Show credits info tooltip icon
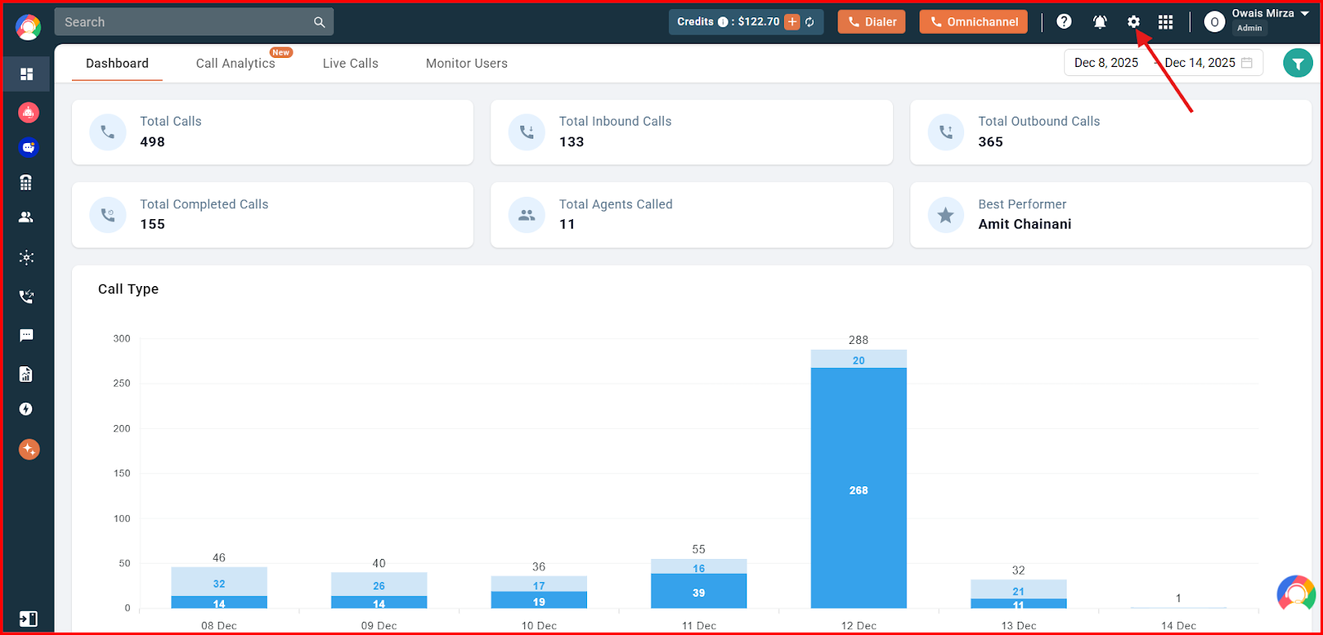Screen dimensions: 1323x635 [723, 22]
